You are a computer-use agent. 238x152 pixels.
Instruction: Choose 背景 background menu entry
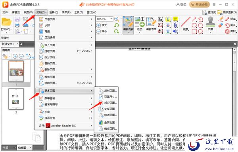(x=65, y=31)
